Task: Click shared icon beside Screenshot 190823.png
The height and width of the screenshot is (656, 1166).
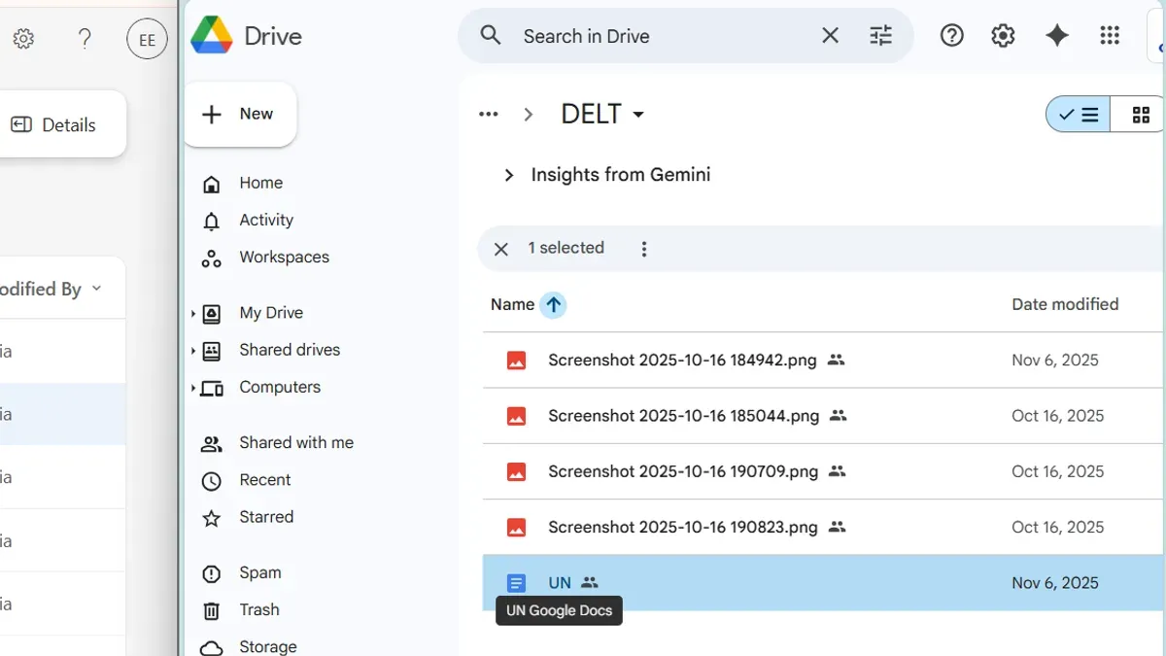Action: 837,528
